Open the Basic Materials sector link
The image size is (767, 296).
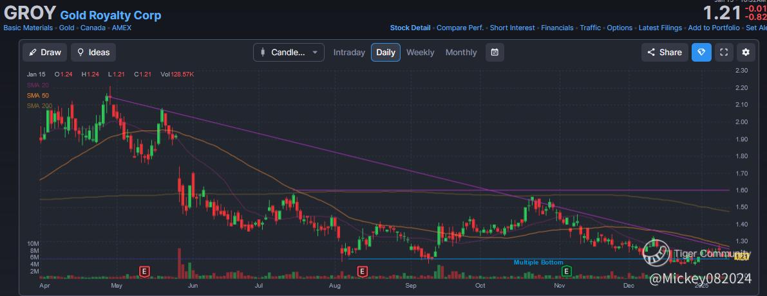28,28
